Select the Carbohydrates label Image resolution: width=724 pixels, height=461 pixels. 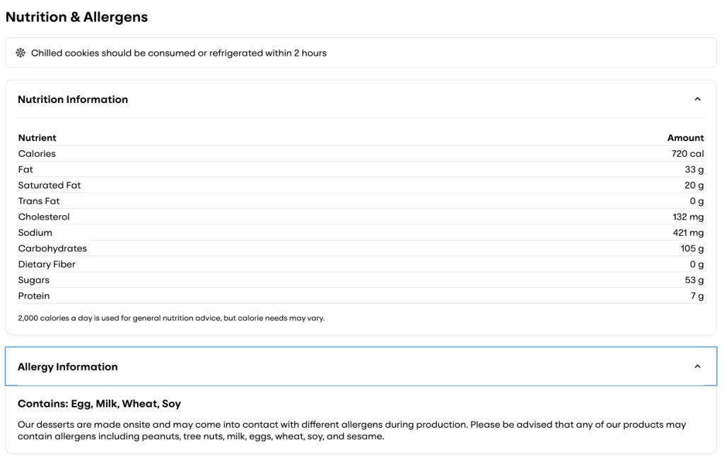(52, 249)
